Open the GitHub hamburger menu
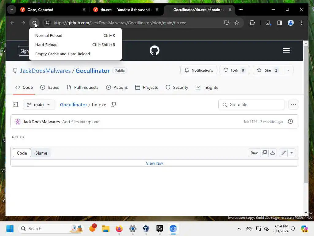The width and height of the screenshot is (314, 236). tap(286, 50)
